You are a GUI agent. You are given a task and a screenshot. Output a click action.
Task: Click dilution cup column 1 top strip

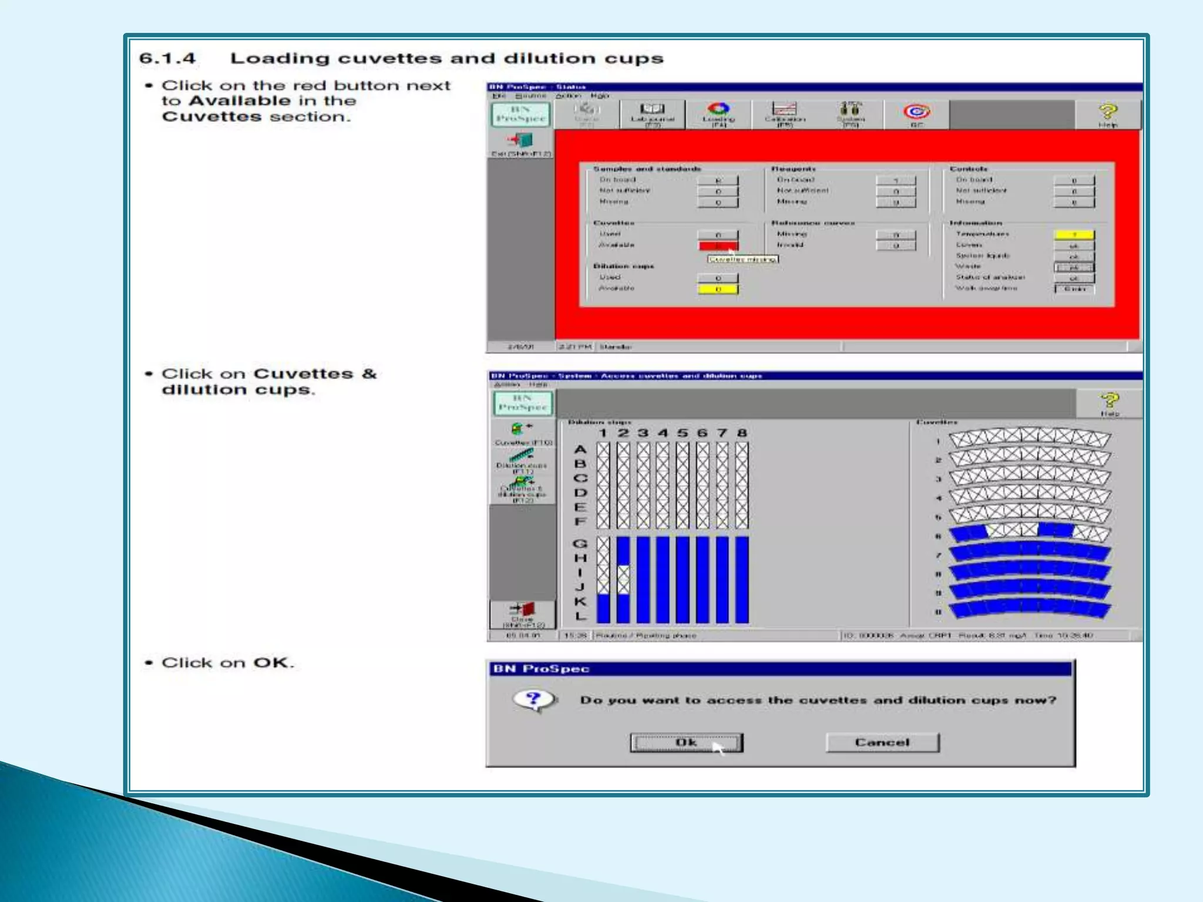(x=603, y=485)
